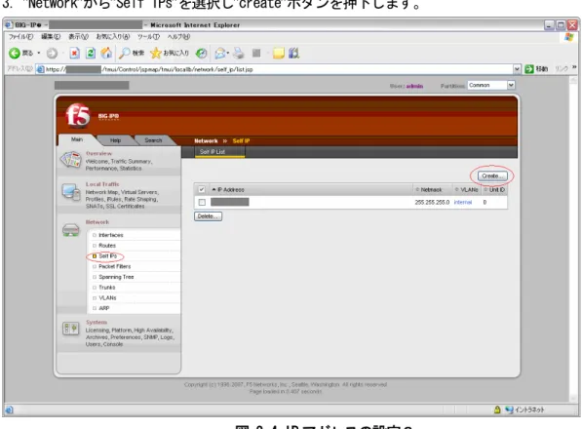Click the Create... button
Screen dimensions: 582x429
(x=491, y=175)
